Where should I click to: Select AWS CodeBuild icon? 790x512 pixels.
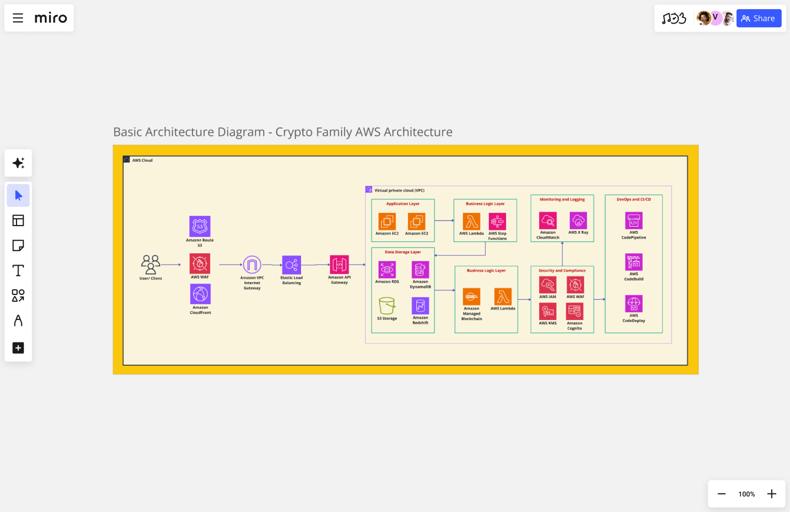[x=634, y=262]
